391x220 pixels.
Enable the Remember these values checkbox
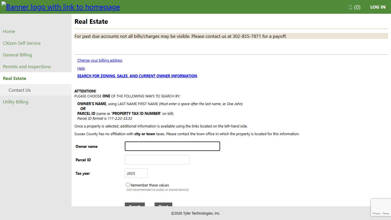128,185
